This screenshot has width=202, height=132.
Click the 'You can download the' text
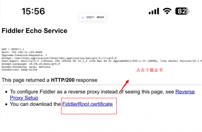click(35, 104)
